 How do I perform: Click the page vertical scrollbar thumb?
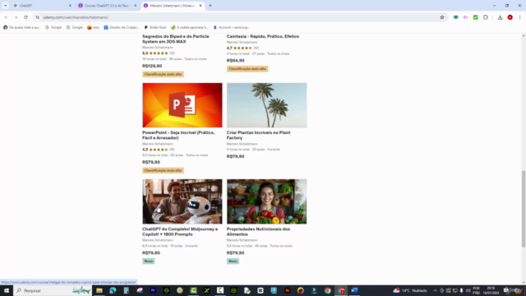[524, 209]
